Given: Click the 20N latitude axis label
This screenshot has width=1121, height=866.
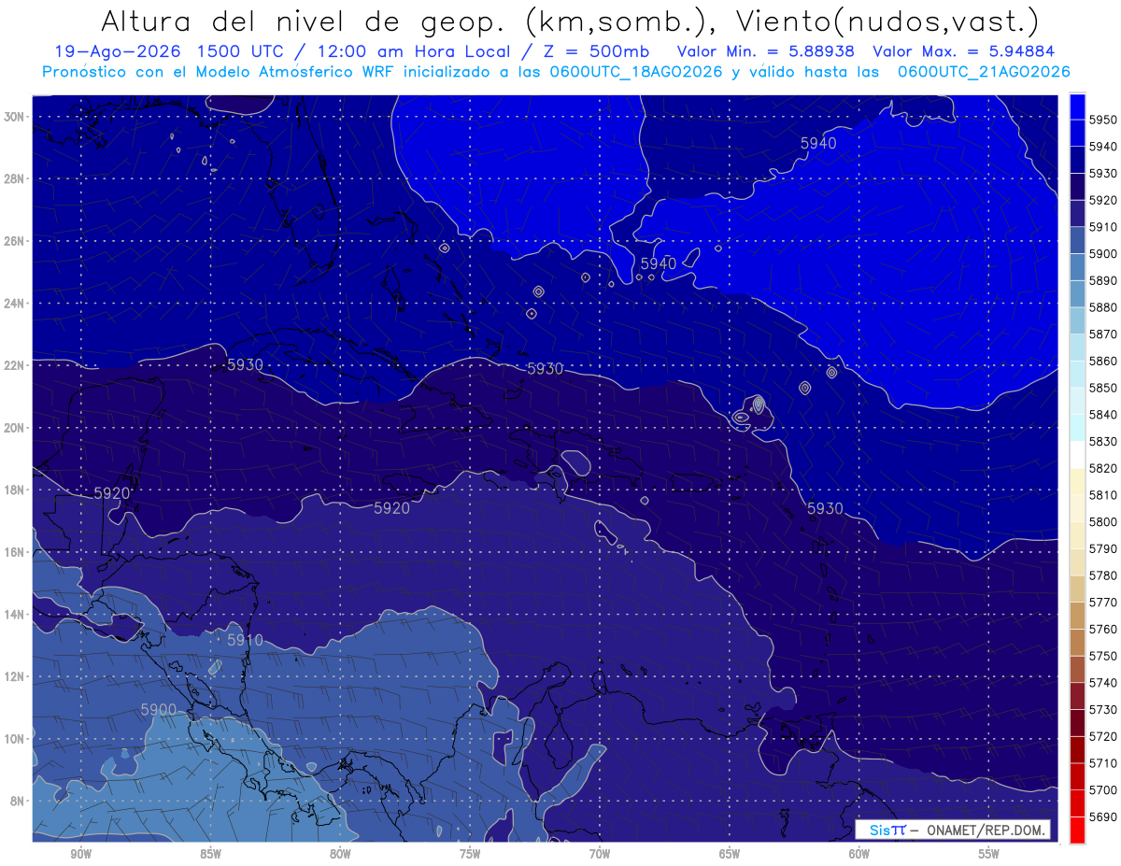Looking at the screenshot, I should coord(14,428).
